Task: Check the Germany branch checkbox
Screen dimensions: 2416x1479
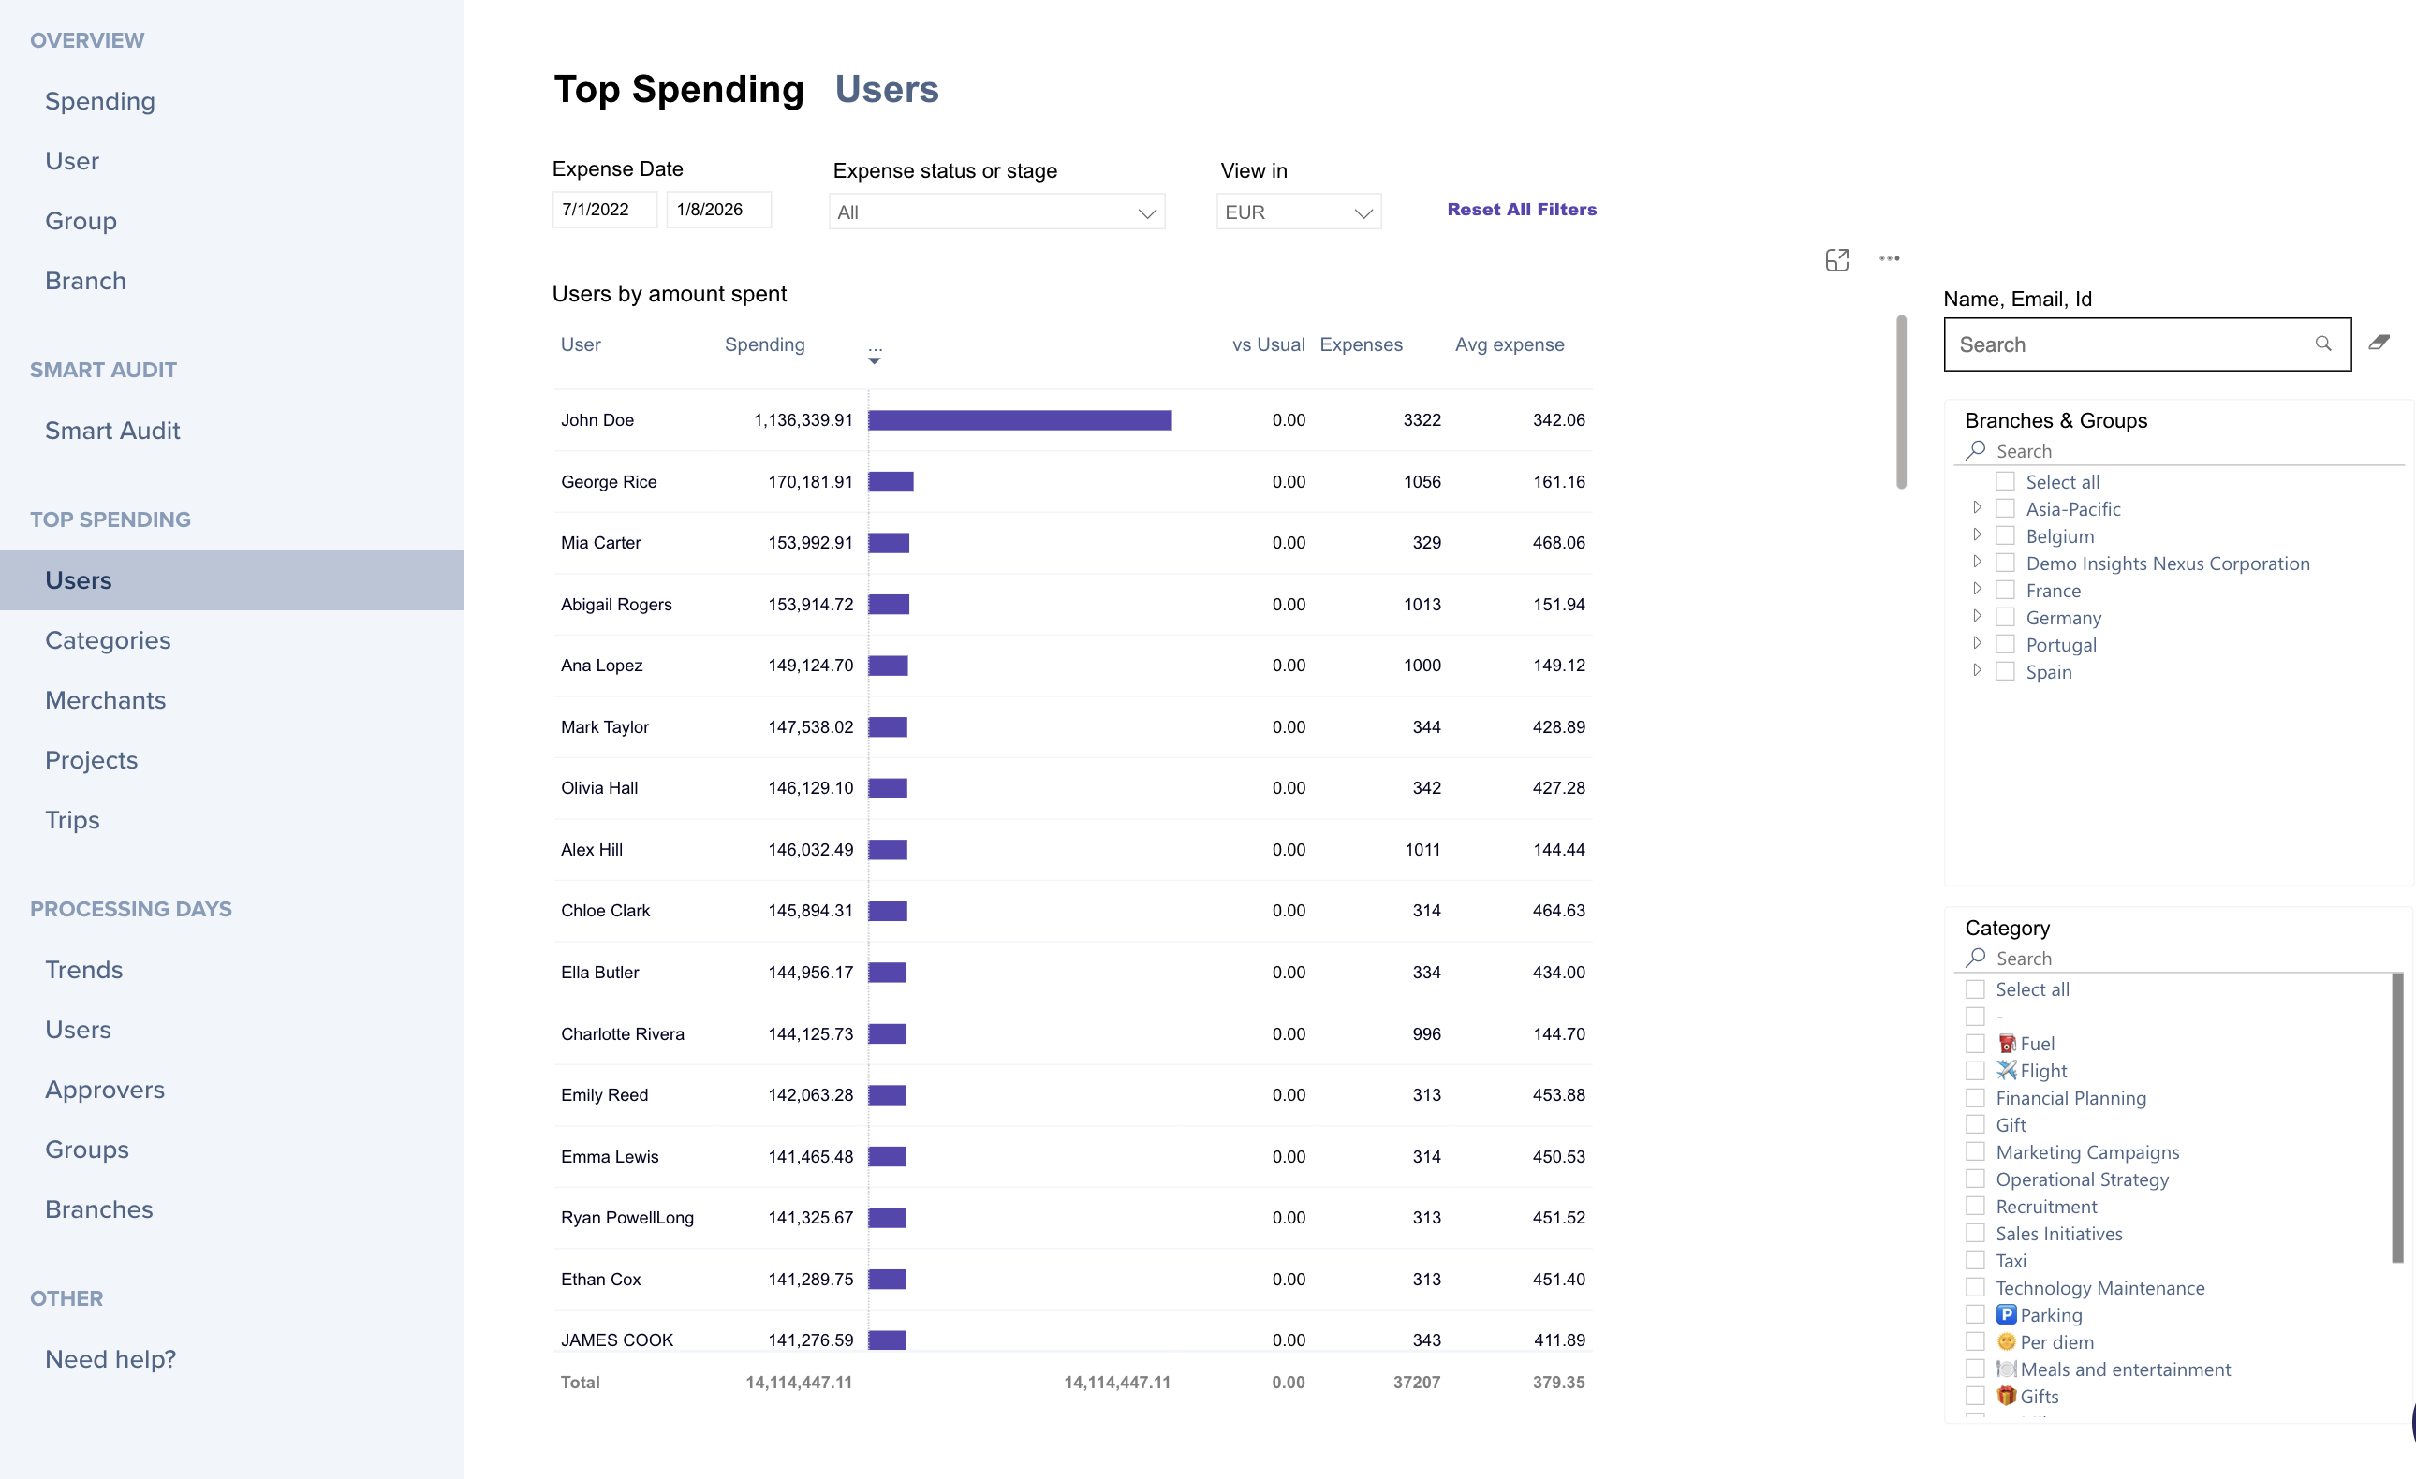Action: coord(2005,618)
